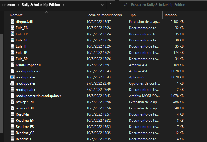This screenshot has height=142, width=207.
Task: Go to the common folder breadcrumb
Action: pyautogui.click(x=8, y=5)
